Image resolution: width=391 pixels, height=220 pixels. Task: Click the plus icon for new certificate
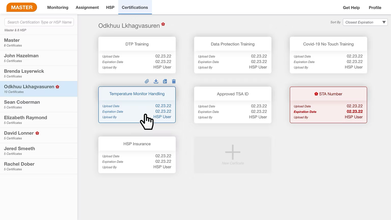tap(233, 152)
